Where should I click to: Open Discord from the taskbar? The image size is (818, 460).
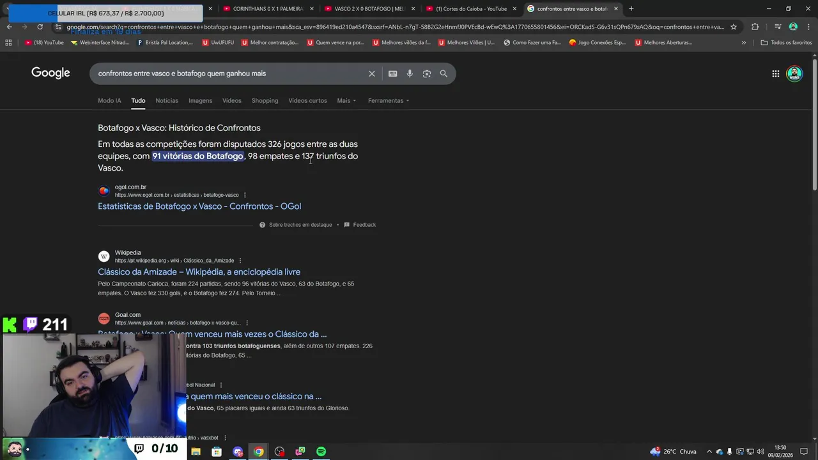(238, 452)
